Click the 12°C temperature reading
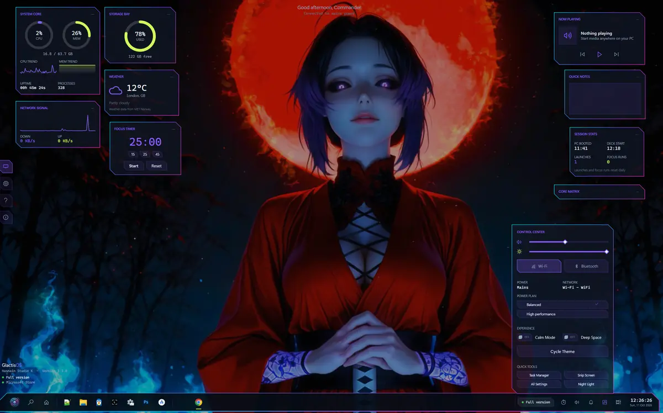This screenshot has height=413, width=663. 136,88
